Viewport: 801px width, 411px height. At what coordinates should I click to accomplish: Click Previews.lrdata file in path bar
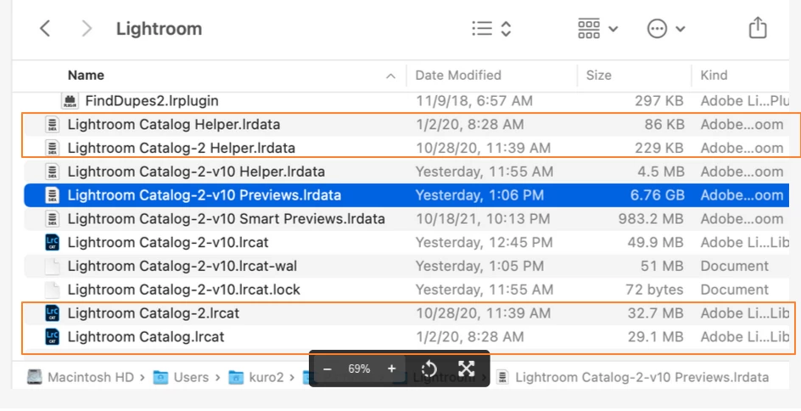tap(641, 377)
